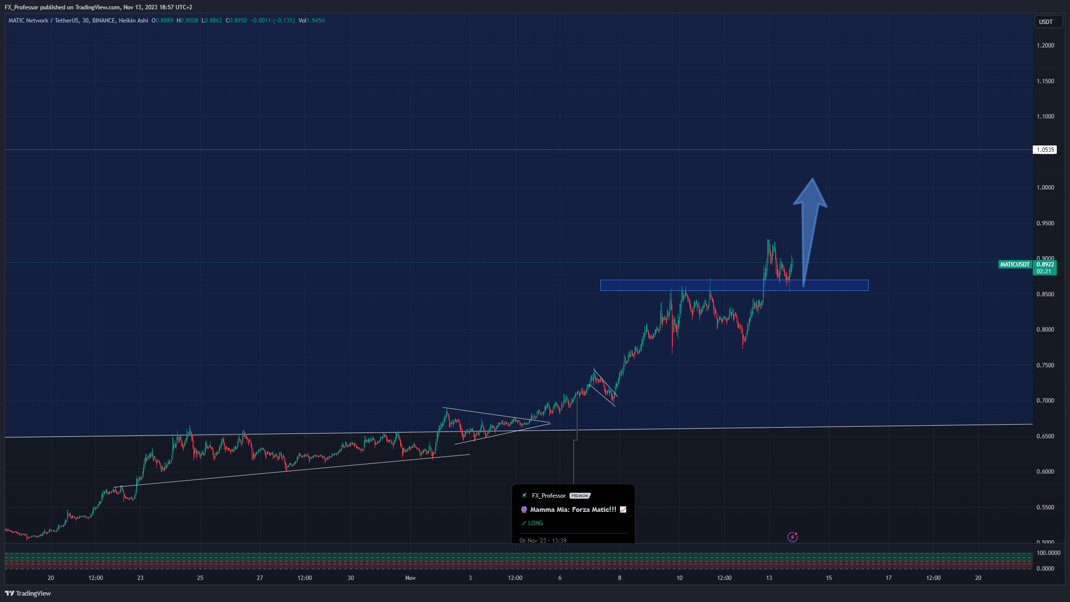Click the 1.1500 price axis label
The height and width of the screenshot is (602, 1070).
1046,81
